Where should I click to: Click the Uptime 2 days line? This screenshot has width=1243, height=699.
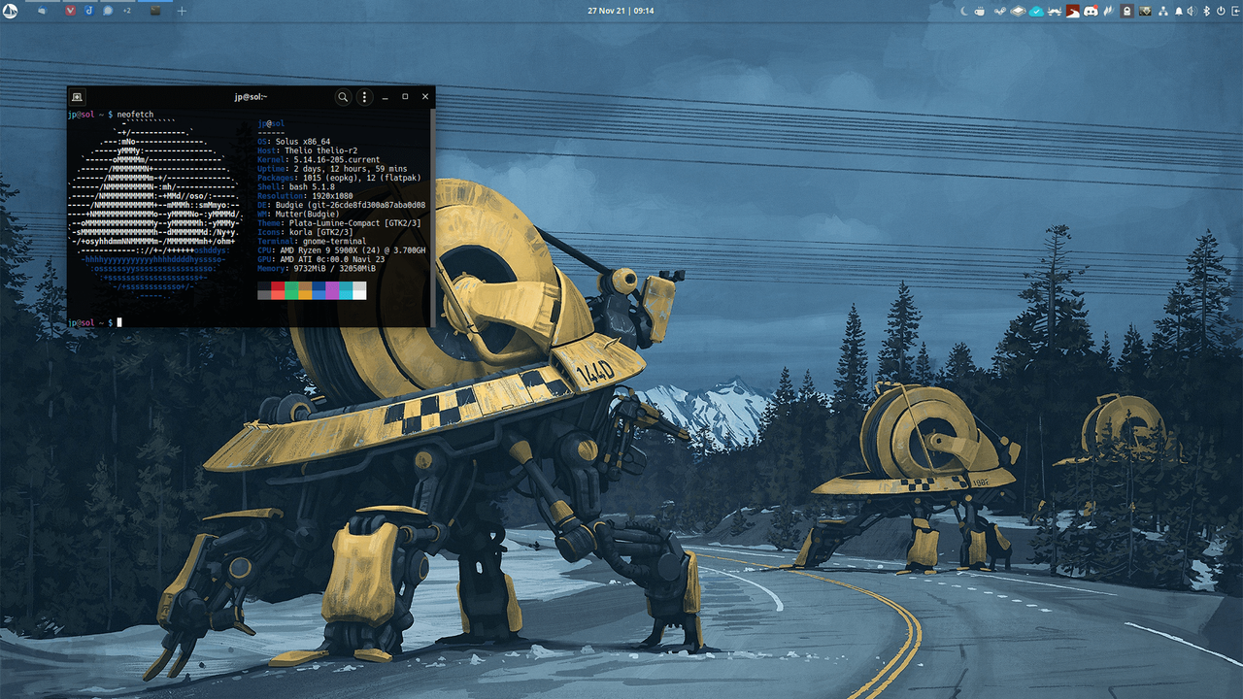pos(332,169)
